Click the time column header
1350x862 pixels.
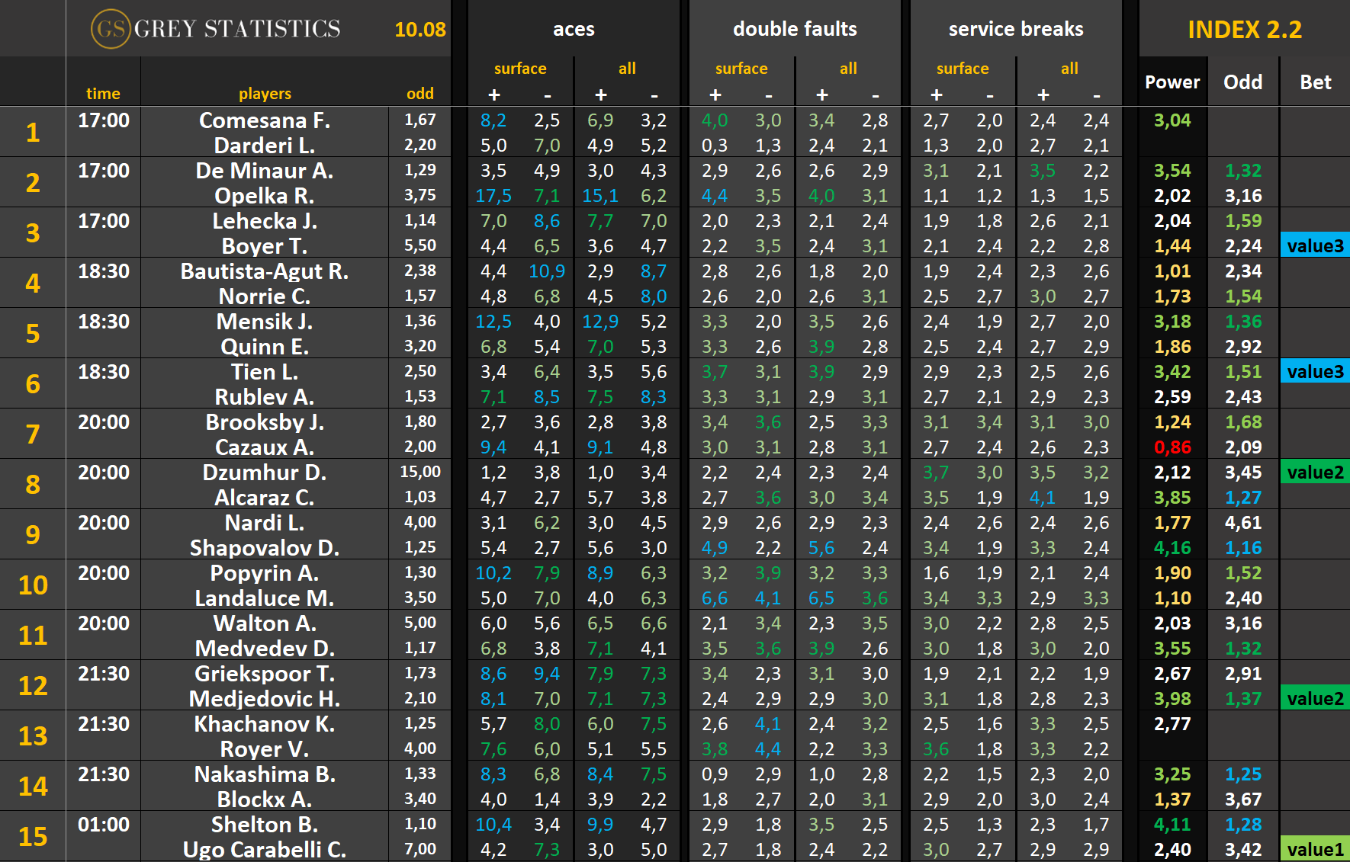(103, 94)
